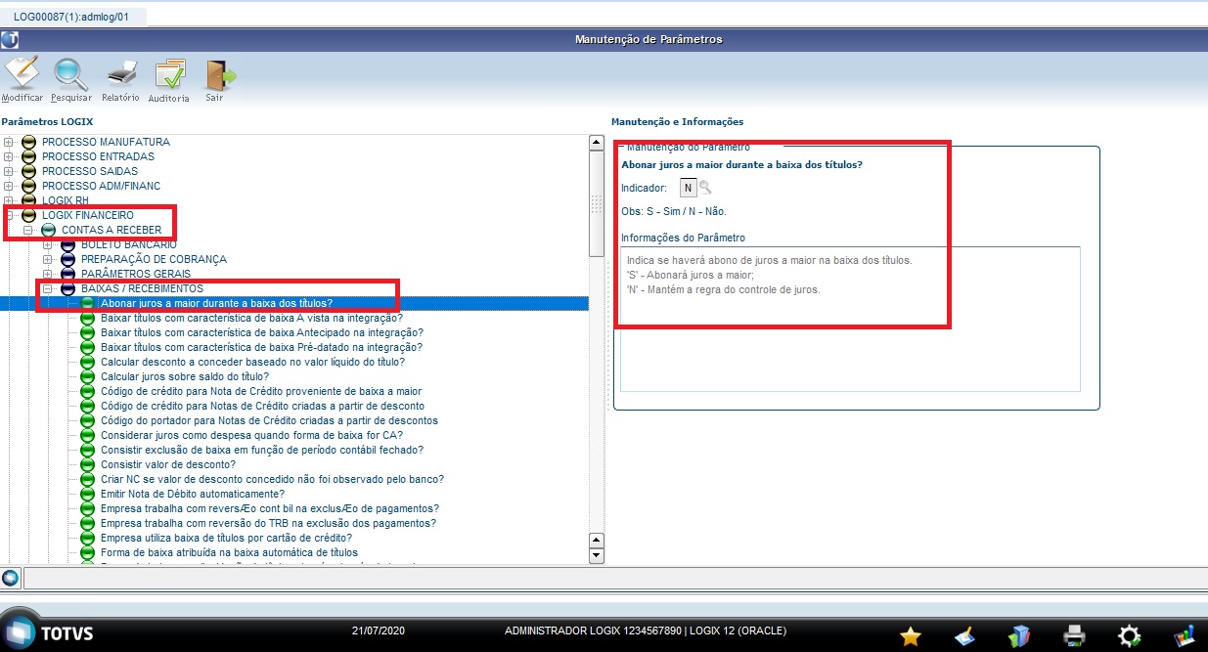Expand the PARÂMETROS GERAIS node
Screen dimensions: 1208x652
tap(48, 275)
